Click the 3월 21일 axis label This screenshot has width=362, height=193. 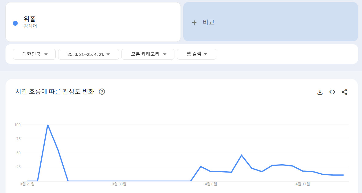(x=27, y=184)
